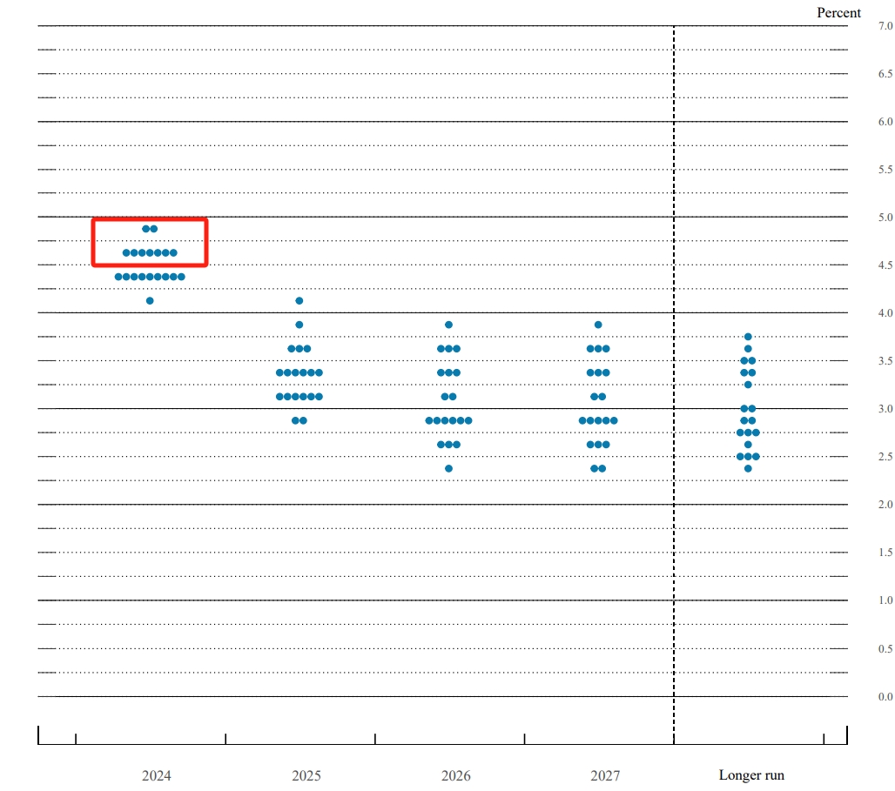Viewport: 895px width, 791px height.
Task: Click the 2.5 y-axis tick label
Action: click(885, 457)
